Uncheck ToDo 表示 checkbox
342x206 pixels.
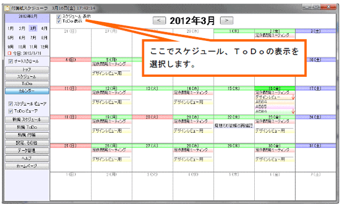point(59,22)
